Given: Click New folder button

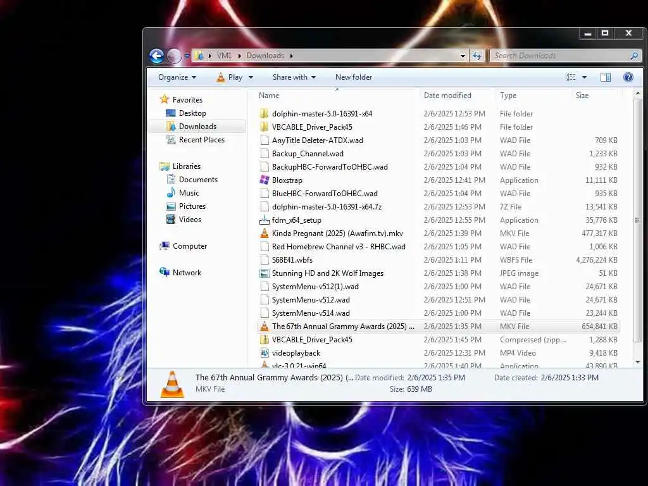Looking at the screenshot, I should click(x=354, y=77).
